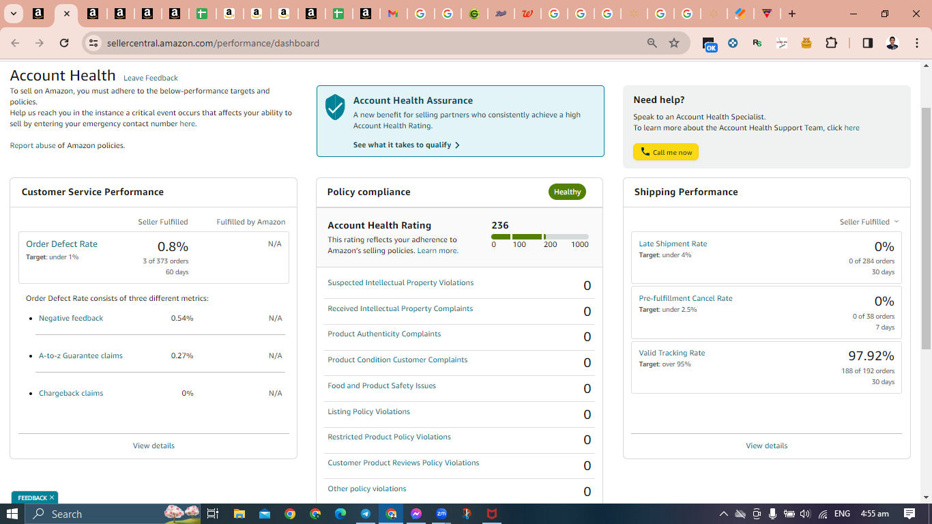
Task: Switch to the Walgreens tab
Action: pyautogui.click(x=527, y=14)
